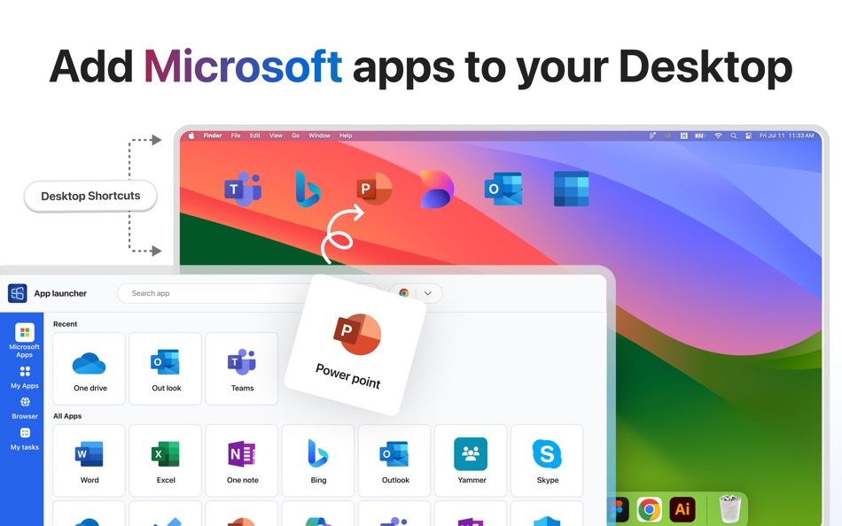Open One note from All Apps
The image size is (842, 526).
point(242,460)
